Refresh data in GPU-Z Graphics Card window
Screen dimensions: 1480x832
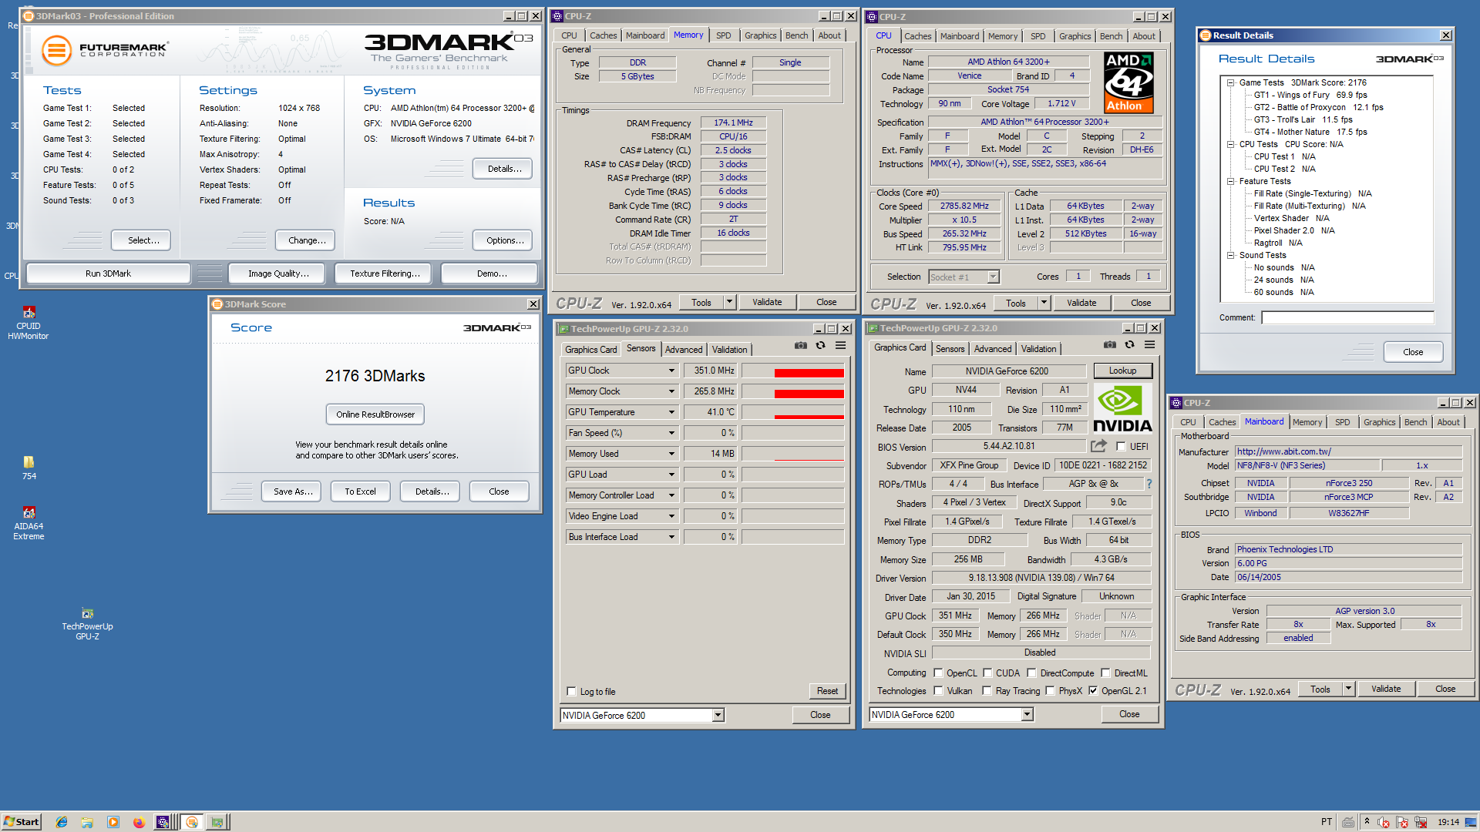(1129, 344)
